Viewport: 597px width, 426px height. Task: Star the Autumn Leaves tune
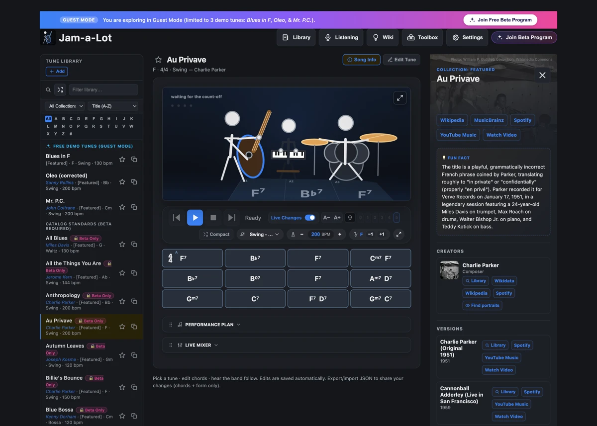pyautogui.click(x=122, y=355)
